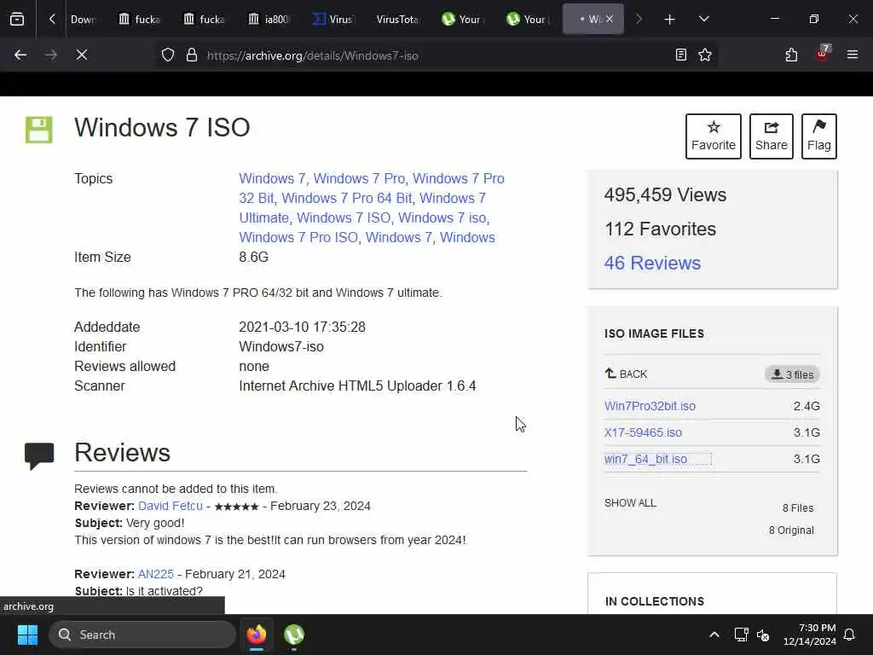The image size is (873, 655).
Task: Open Firefox from the taskbar
Action: [x=257, y=635]
